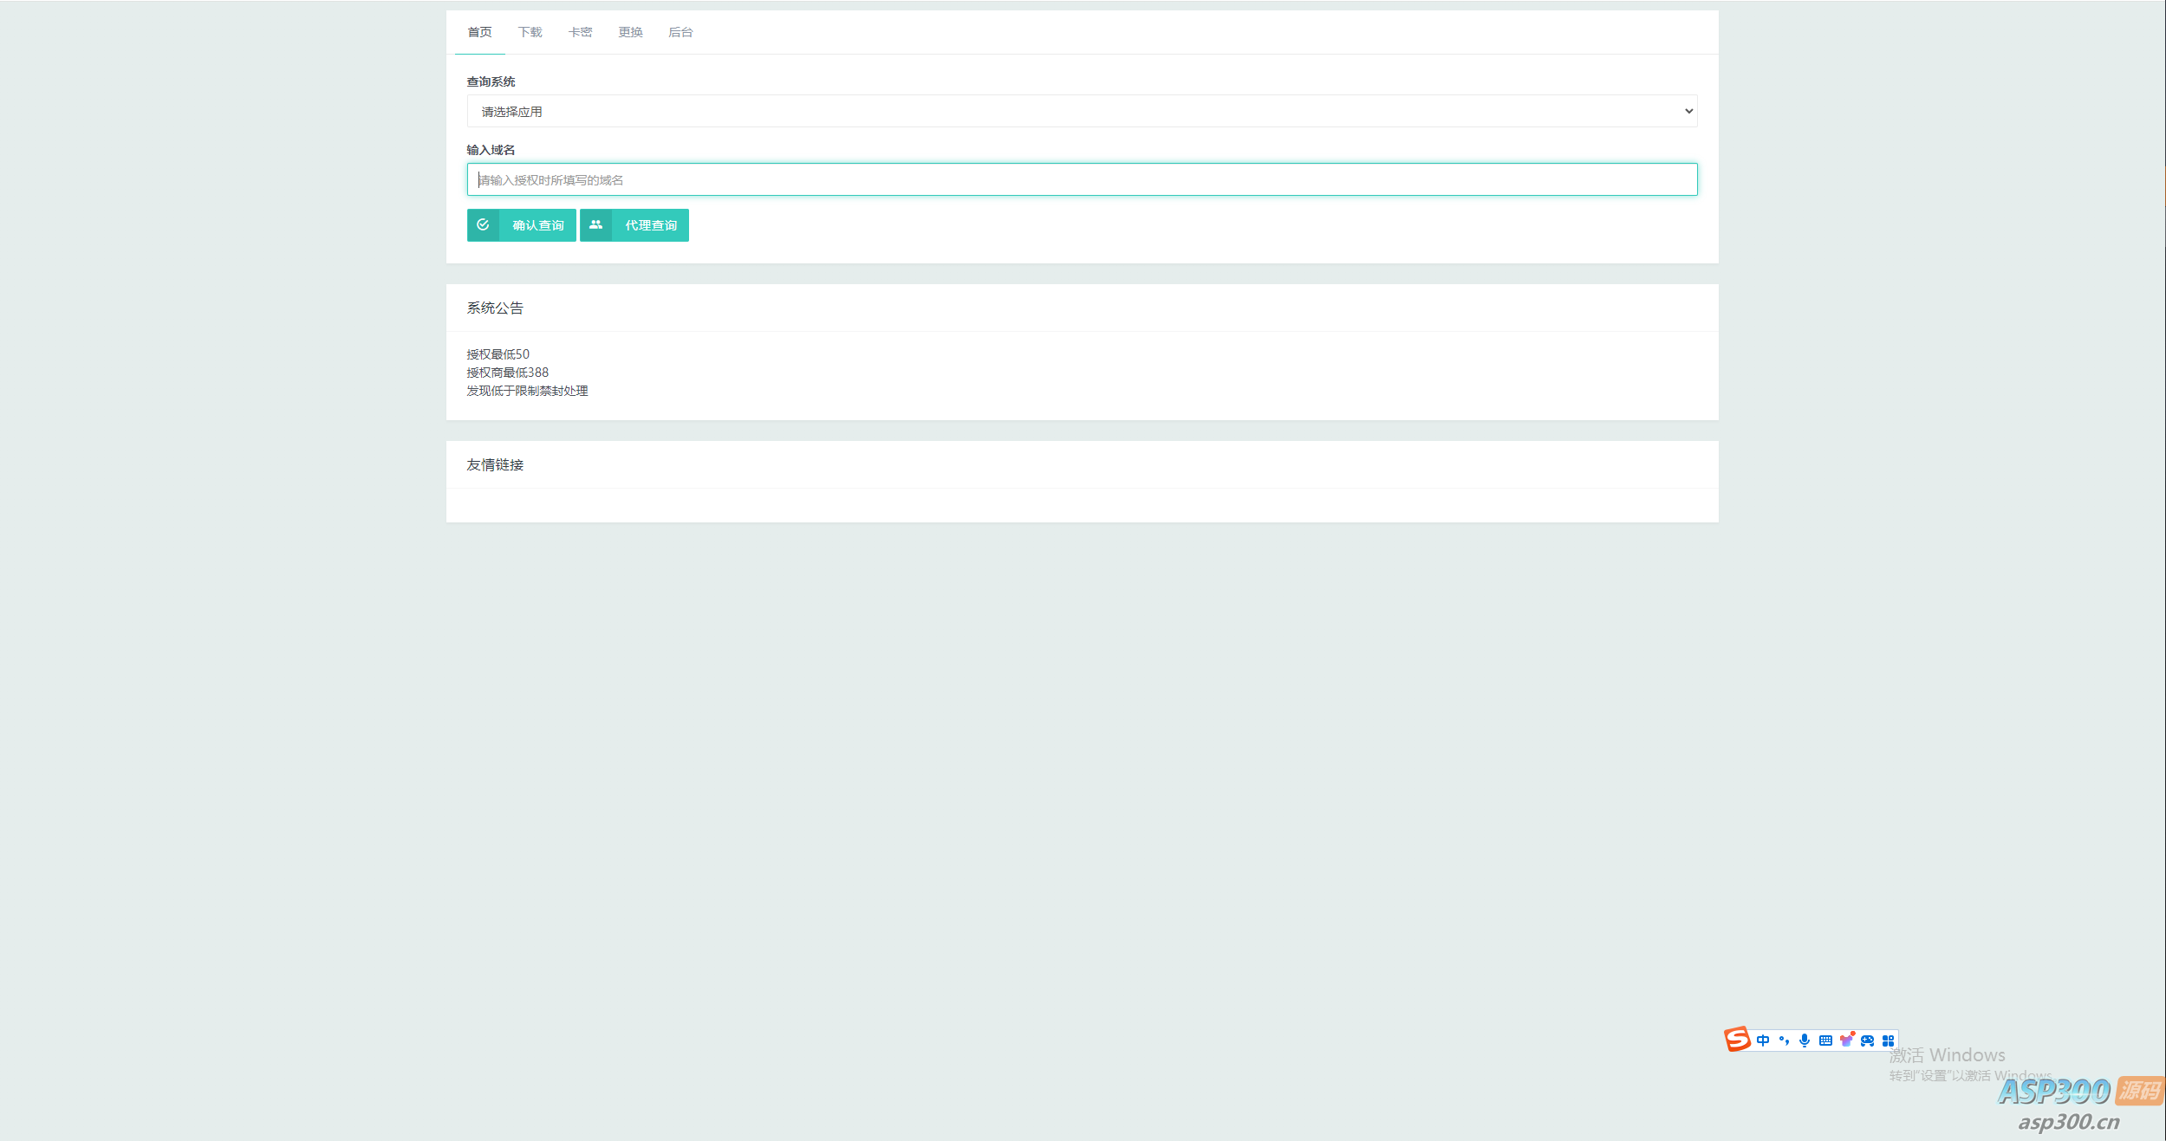Switch to the 首页 tab
The height and width of the screenshot is (1141, 2166).
479,33
